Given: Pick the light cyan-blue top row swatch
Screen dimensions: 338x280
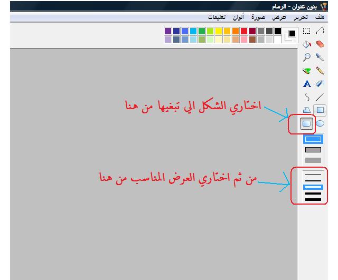Looking at the screenshot, I should [x=193, y=31].
